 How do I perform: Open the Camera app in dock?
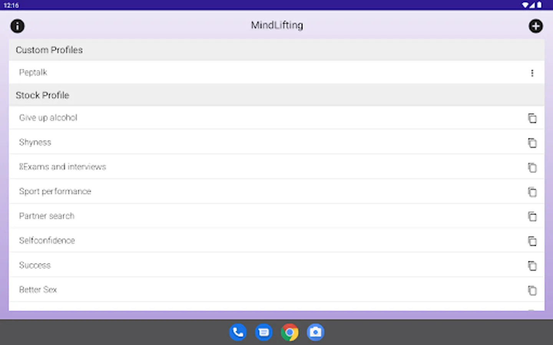point(315,332)
